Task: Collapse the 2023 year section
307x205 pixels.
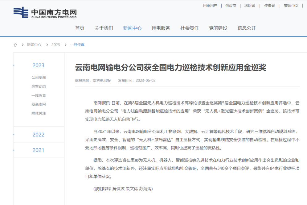Action: tap(39, 65)
